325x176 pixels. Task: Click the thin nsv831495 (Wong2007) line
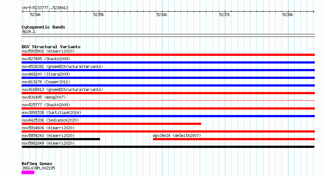(x=168, y=101)
